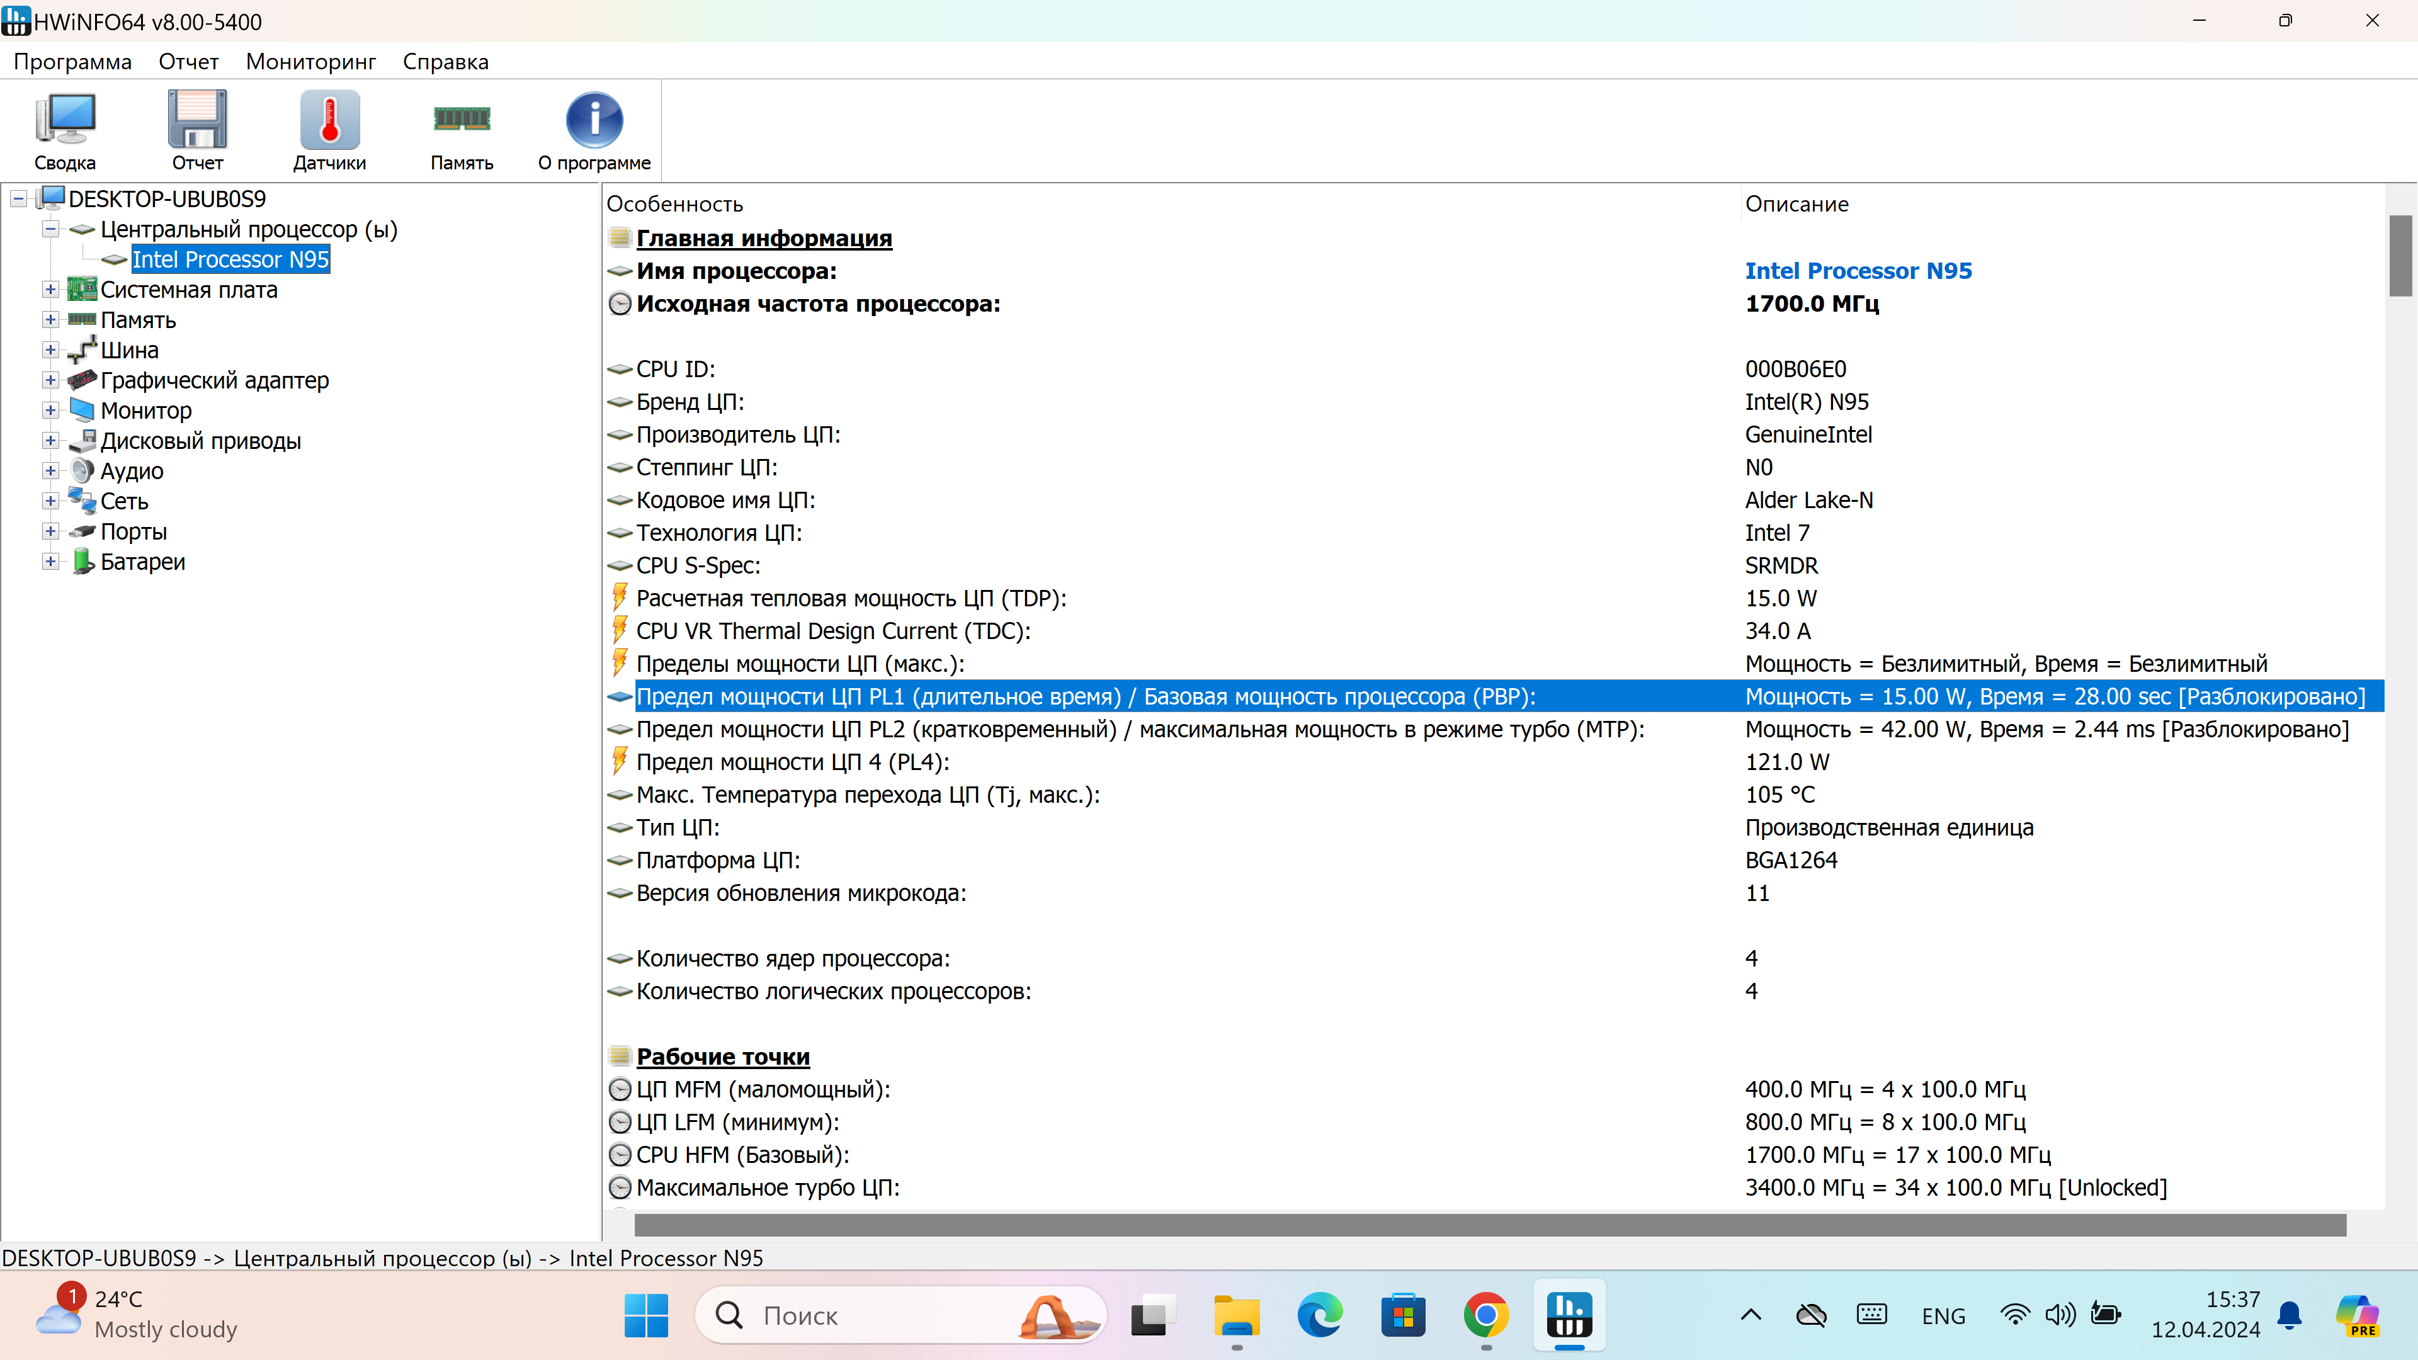Expand the Батареи tree branch

50,561
